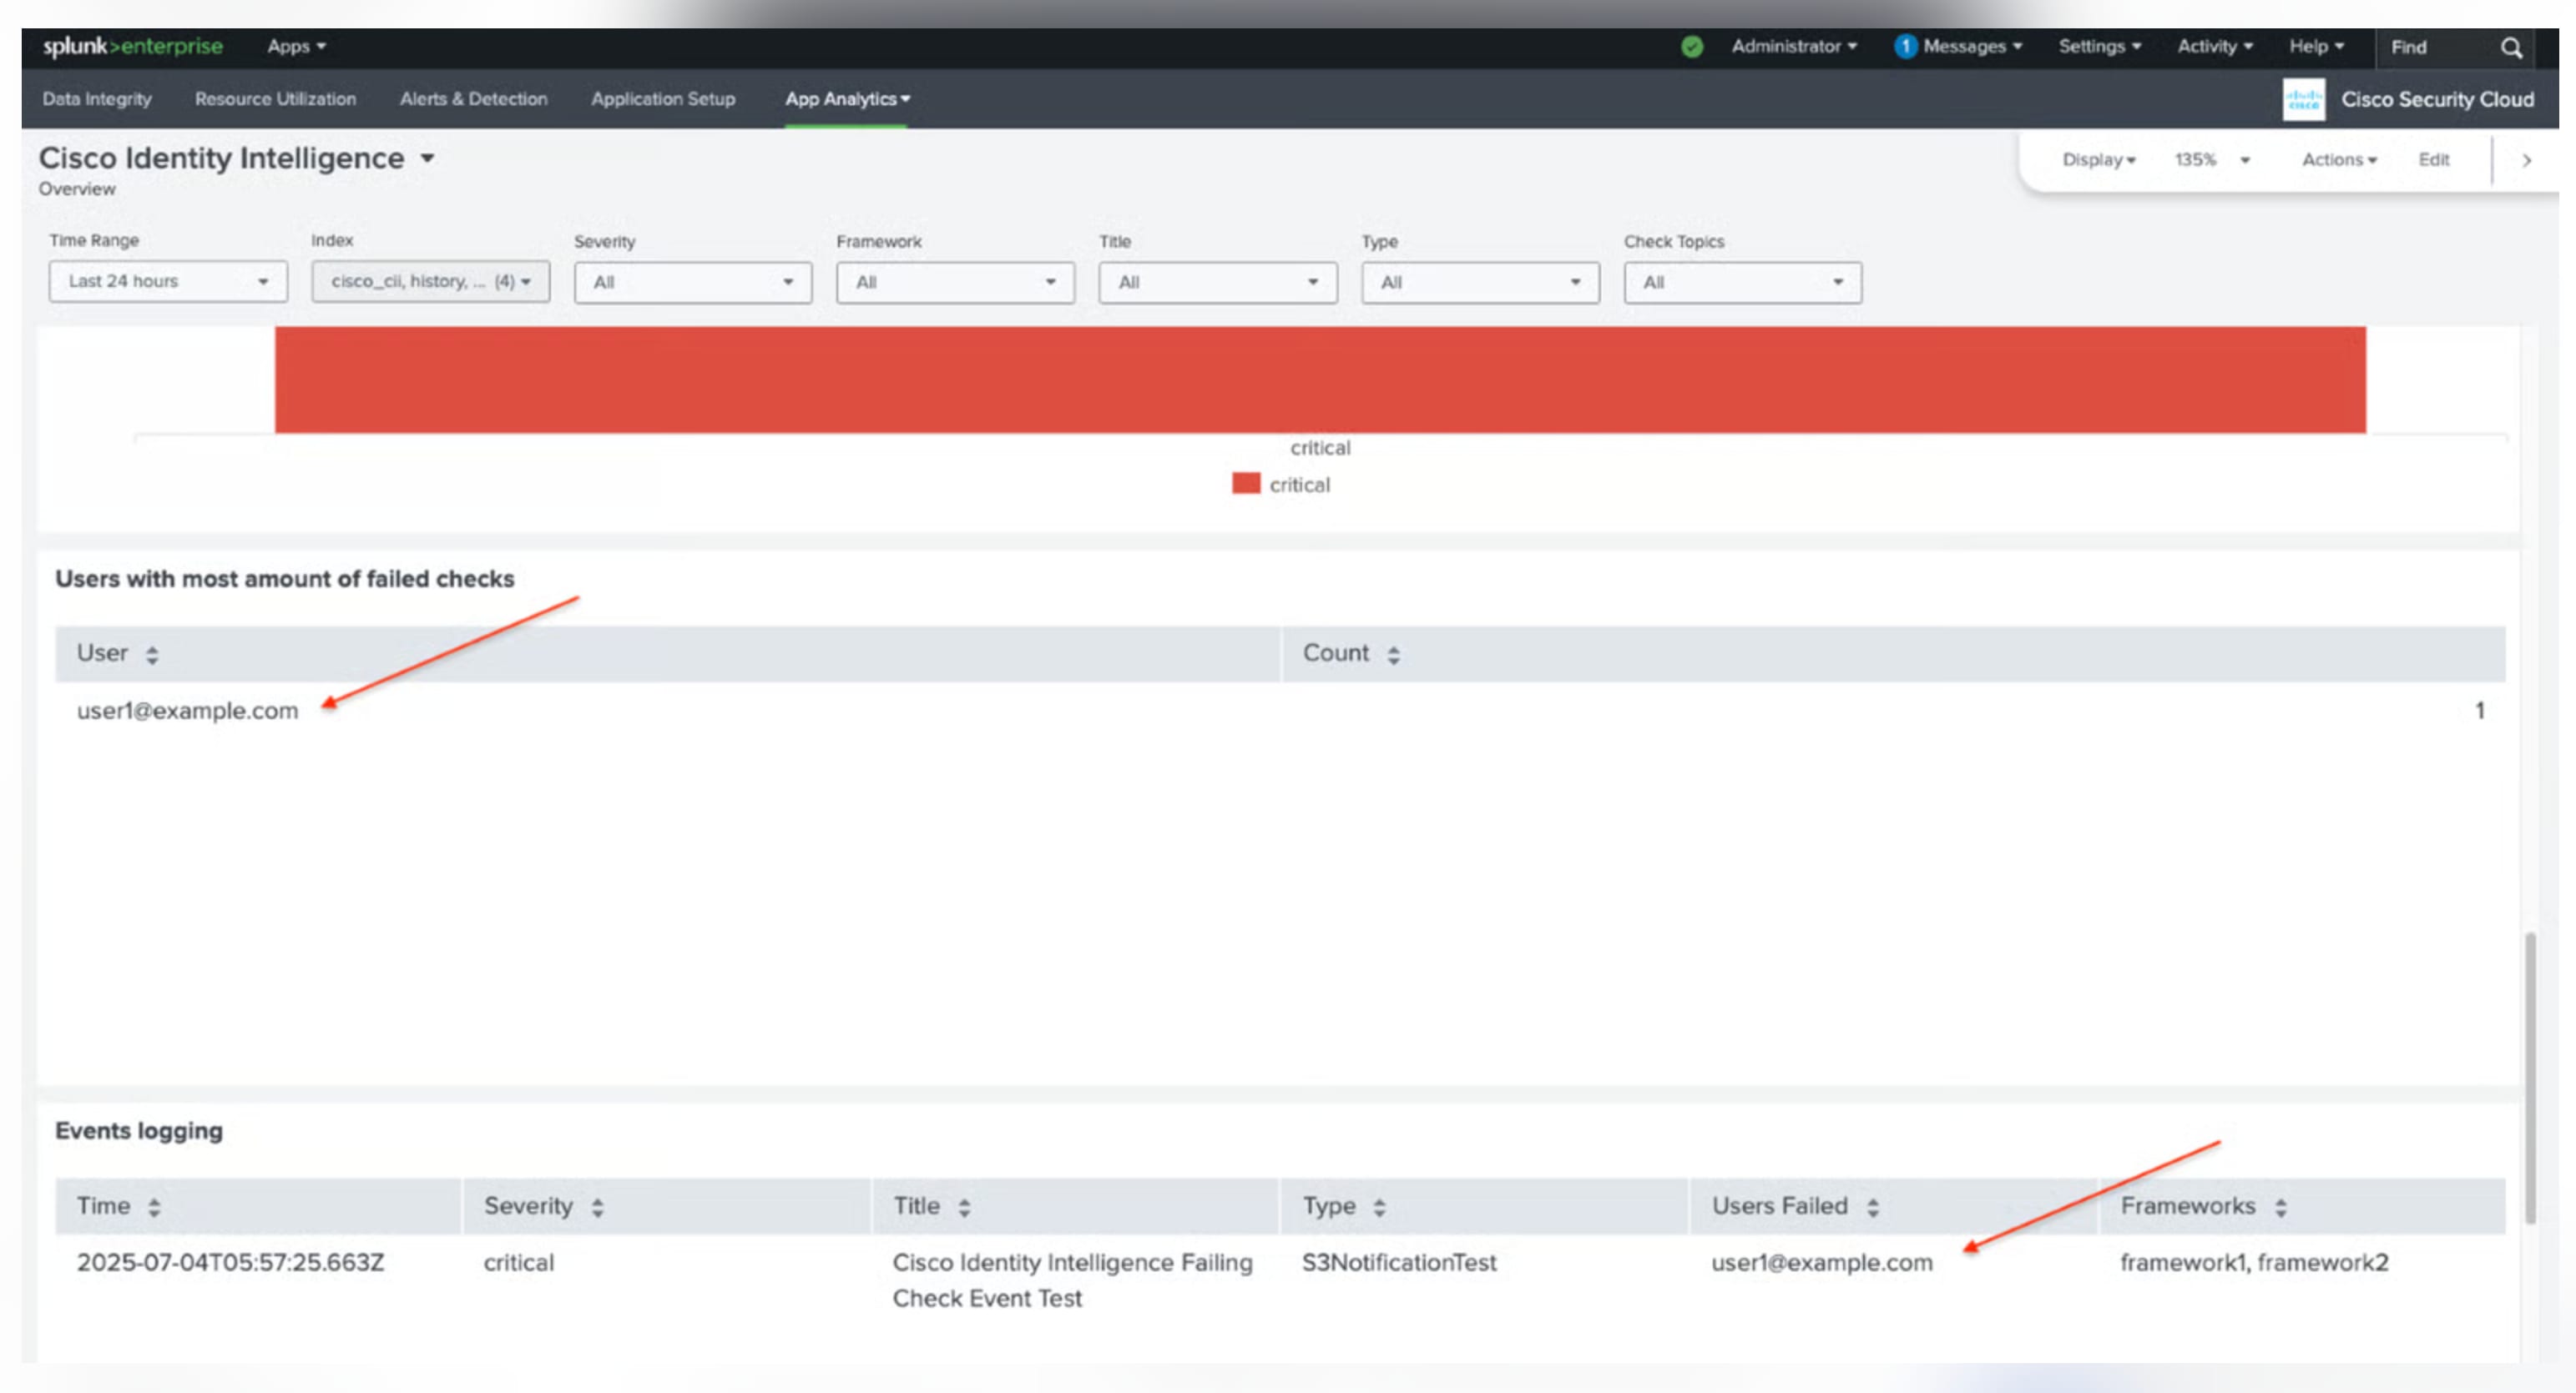Image resolution: width=2576 pixels, height=1393 pixels.
Task: Open the Severity filter dropdown
Action: [692, 283]
